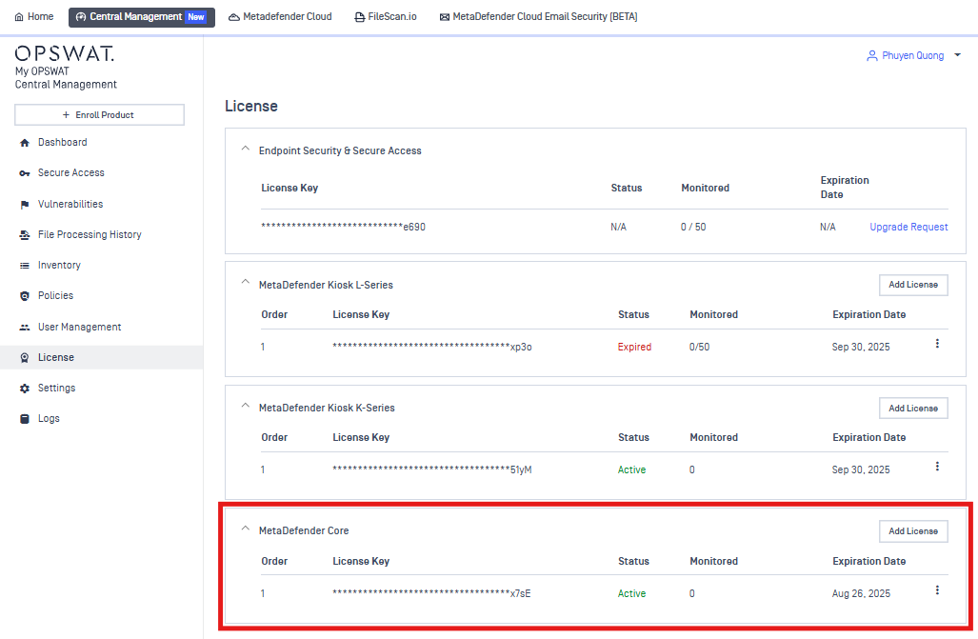Click the Logs icon in sidebar
978x639 pixels.
pyautogui.click(x=25, y=419)
